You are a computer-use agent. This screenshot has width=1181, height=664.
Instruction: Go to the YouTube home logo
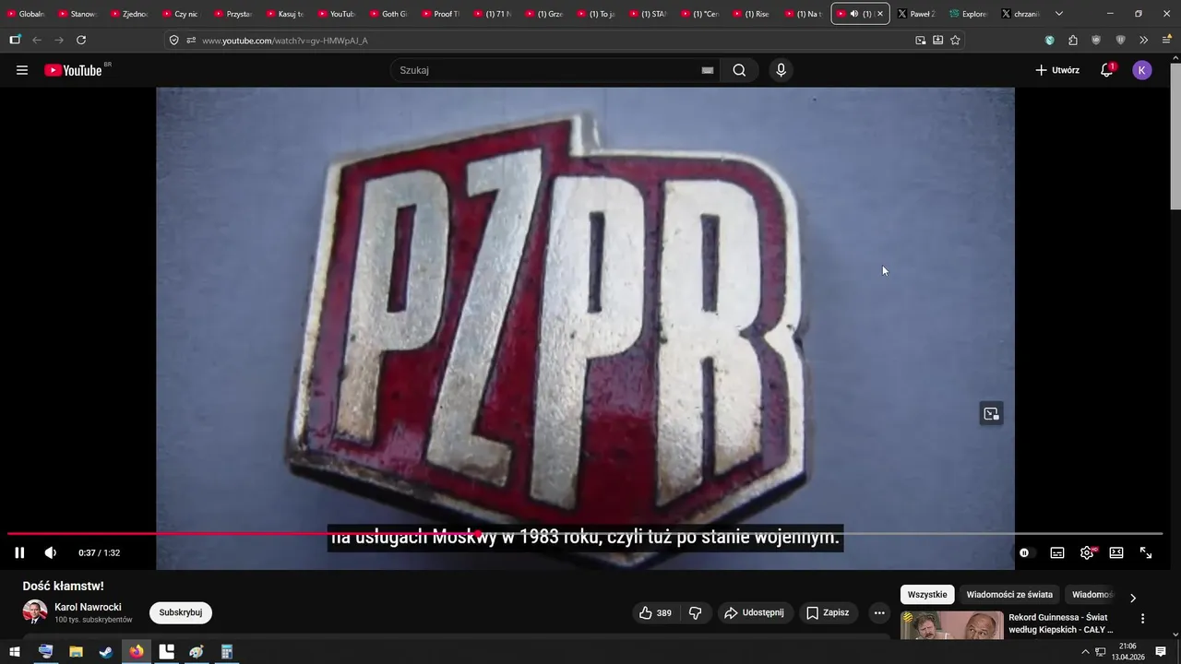pyautogui.click(x=74, y=70)
